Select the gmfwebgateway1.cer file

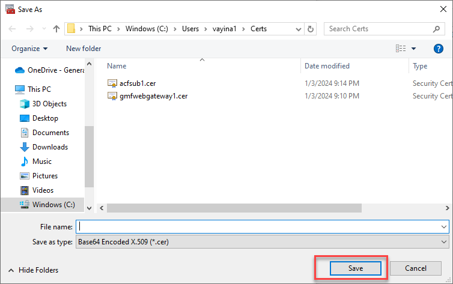click(153, 96)
